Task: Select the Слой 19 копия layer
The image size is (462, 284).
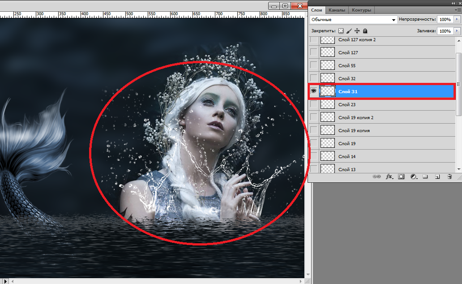Action: tap(354, 130)
